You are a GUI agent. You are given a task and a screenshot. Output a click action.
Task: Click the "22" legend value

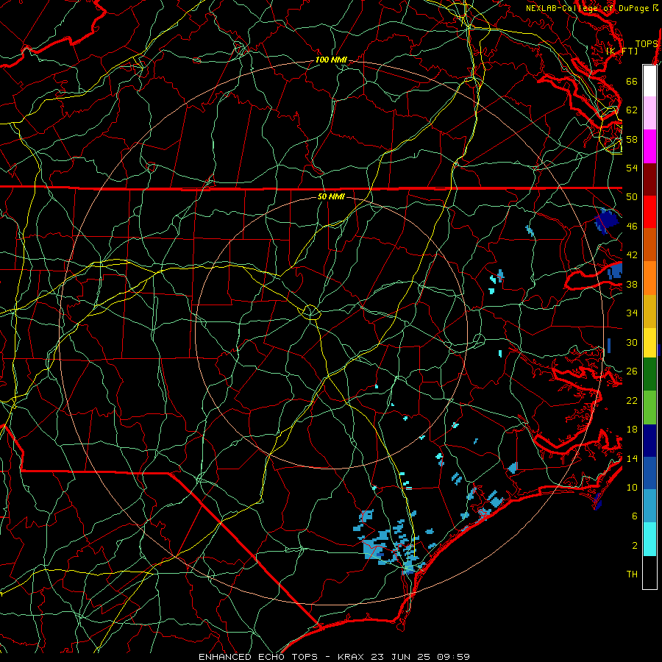[632, 400]
